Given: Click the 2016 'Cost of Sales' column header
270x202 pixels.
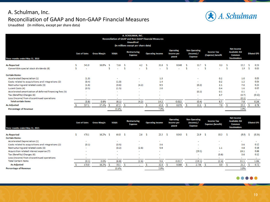Looking at the screenshot, I should 82,54.
